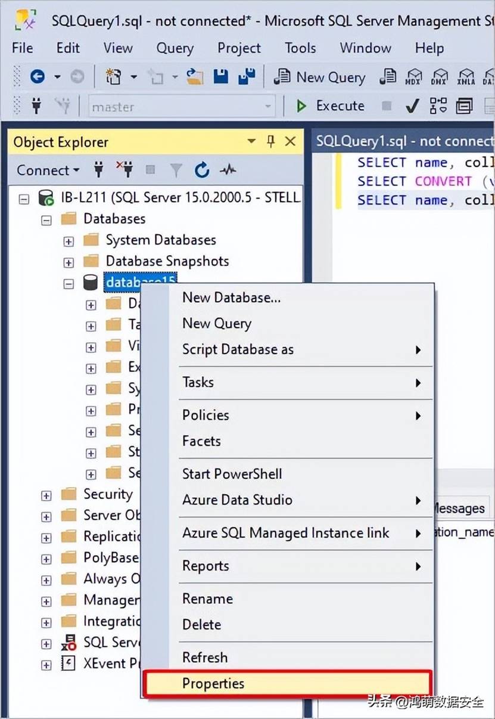Expand the XEvent Profiler node

click(x=46, y=665)
